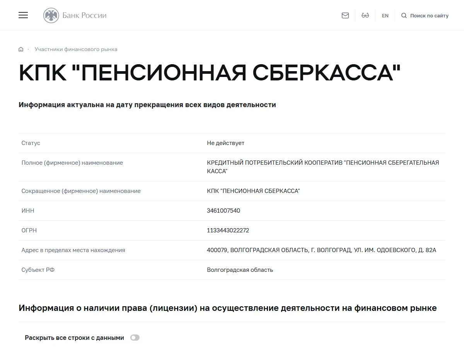Click the "Субъект РФ" row label
The height and width of the screenshot is (348, 464).
[38, 270]
